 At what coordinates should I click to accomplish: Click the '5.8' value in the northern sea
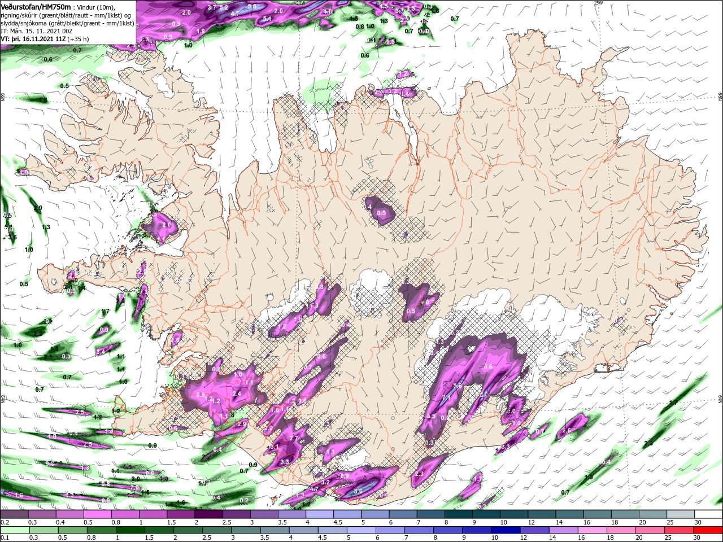coord(252,6)
